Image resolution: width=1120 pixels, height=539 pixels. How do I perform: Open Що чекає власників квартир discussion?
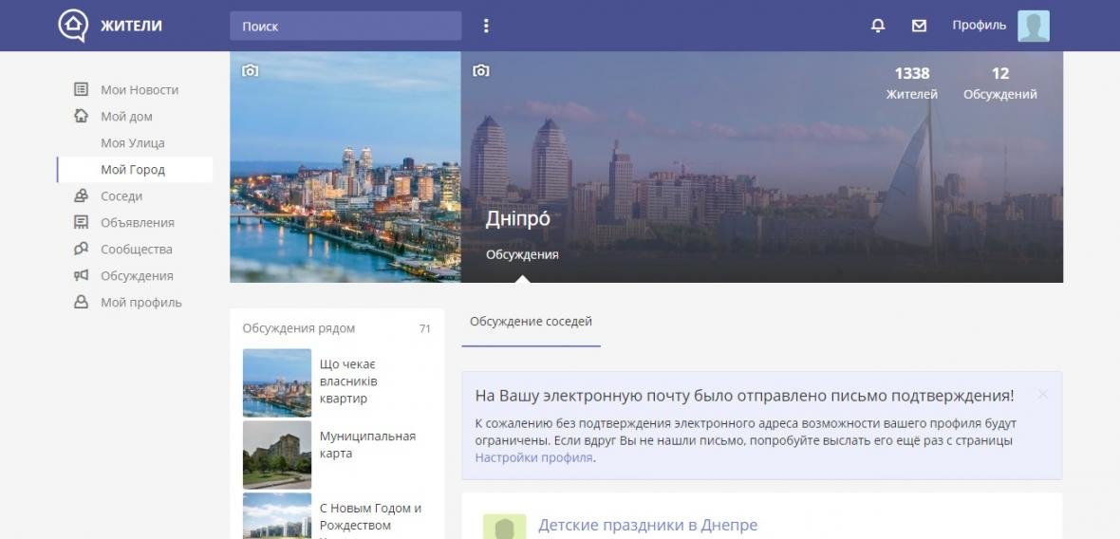point(348,381)
